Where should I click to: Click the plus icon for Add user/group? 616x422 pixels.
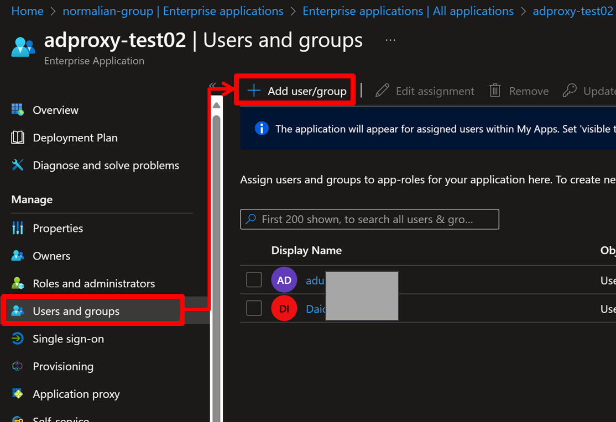click(254, 90)
